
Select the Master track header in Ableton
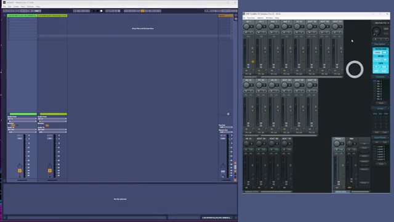pos(226,15)
